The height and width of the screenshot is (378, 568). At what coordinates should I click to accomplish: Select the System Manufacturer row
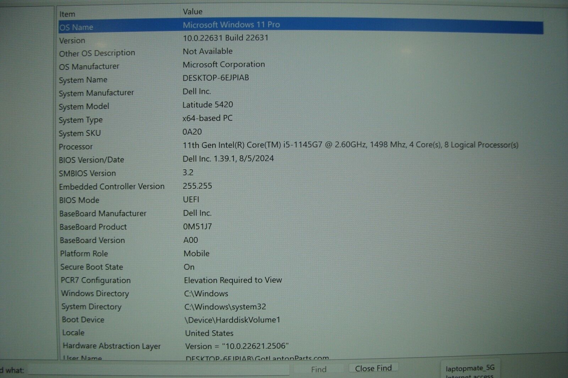(301, 93)
